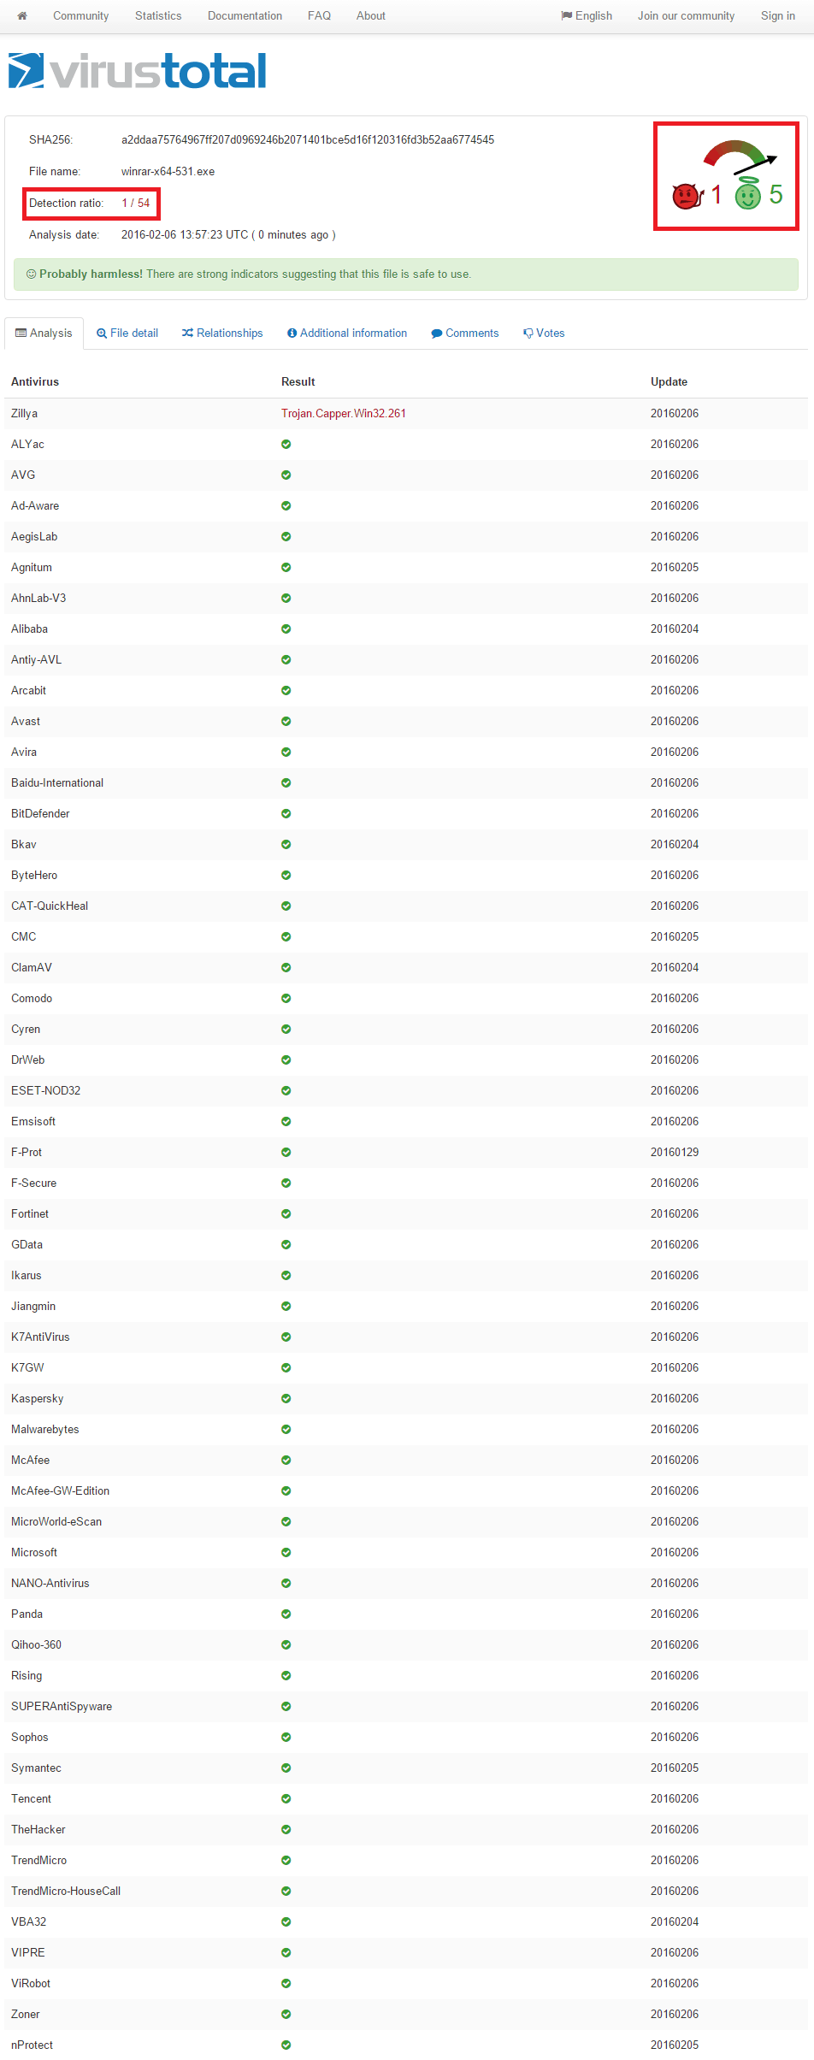Click the green check icon for Avast

pyautogui.click(x=286, y=721)
